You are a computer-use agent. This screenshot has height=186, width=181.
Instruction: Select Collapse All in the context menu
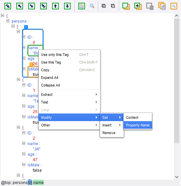tap(70, 85)
